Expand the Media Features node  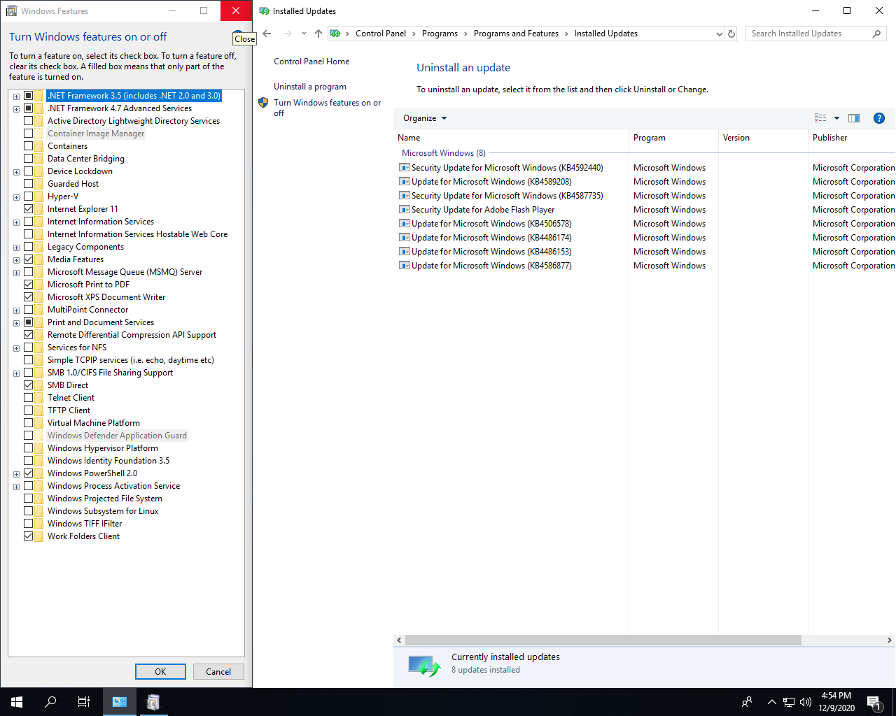click(x=16, y=260)
